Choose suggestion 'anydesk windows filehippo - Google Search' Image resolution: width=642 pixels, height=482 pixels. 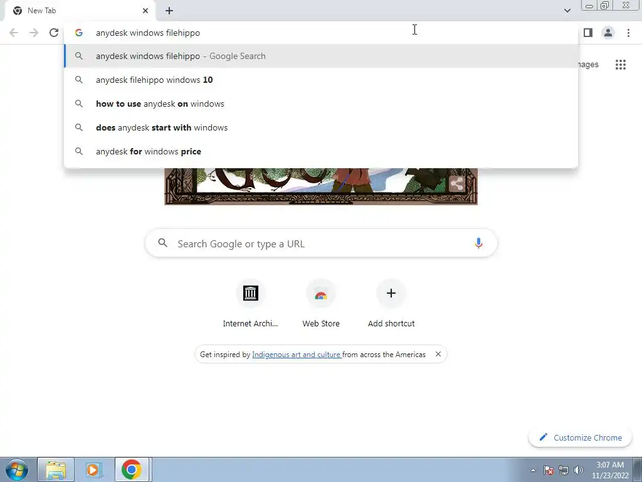[x=322, y=56]
